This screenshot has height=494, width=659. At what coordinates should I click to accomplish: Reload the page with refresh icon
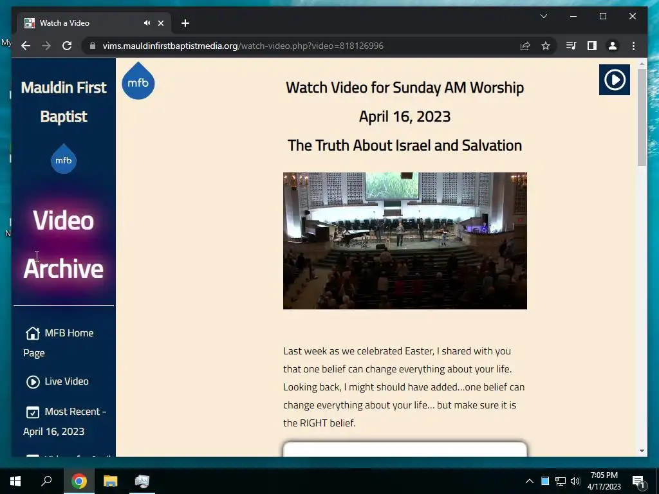click(x=67, y=46)
